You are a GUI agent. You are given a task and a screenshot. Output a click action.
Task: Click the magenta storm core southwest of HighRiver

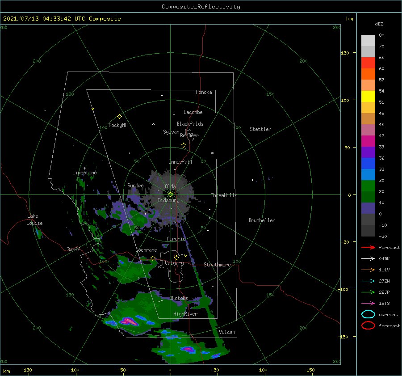point(129,321)
